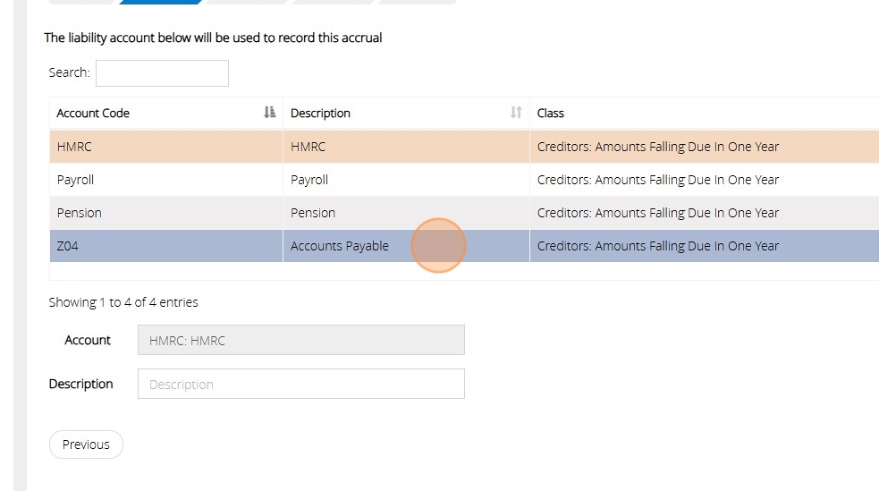Focus the Description text input below Account
This screenshot has height=491, width=879.
tap(300, 384)
